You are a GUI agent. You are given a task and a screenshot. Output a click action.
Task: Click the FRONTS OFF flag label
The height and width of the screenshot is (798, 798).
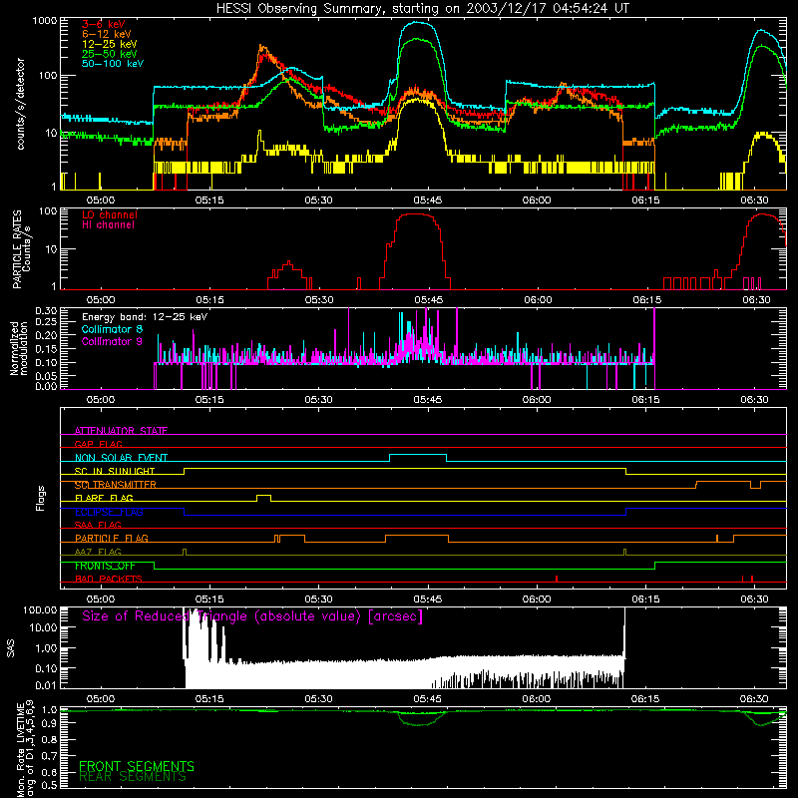[x=105, y=566]
